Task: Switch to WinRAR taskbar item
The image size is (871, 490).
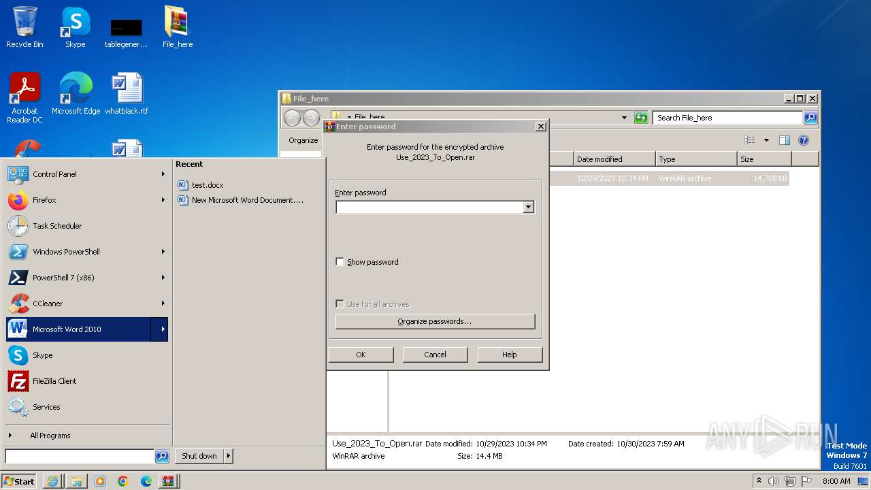Action: pyautogui.click(x=168, y=481)
